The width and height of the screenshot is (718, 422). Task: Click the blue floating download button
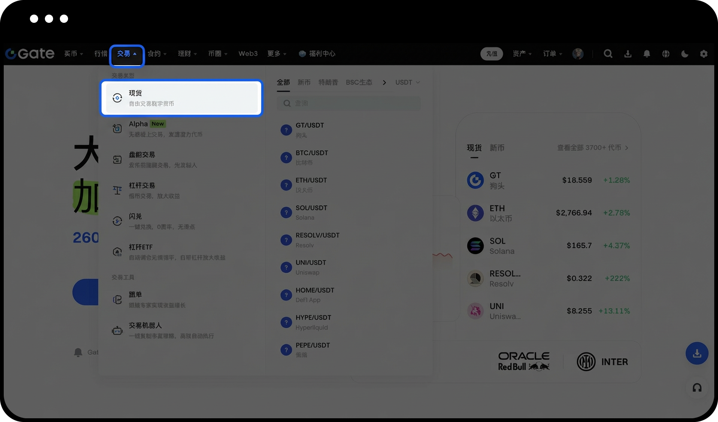point(697,353)
